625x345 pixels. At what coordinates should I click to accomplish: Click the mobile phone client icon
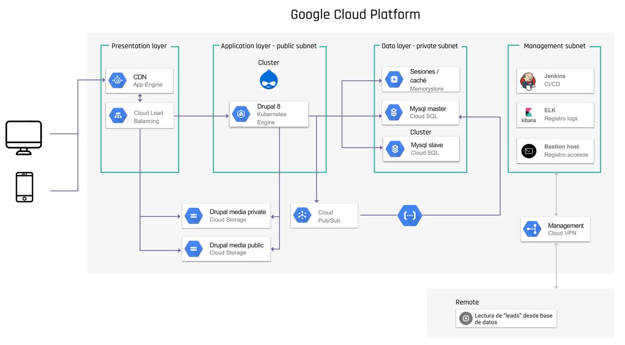point(25,187)
